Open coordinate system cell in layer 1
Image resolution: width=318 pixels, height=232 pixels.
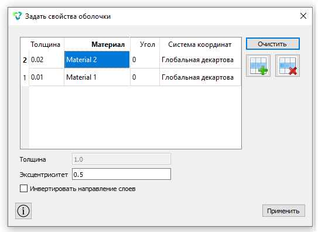200,77
